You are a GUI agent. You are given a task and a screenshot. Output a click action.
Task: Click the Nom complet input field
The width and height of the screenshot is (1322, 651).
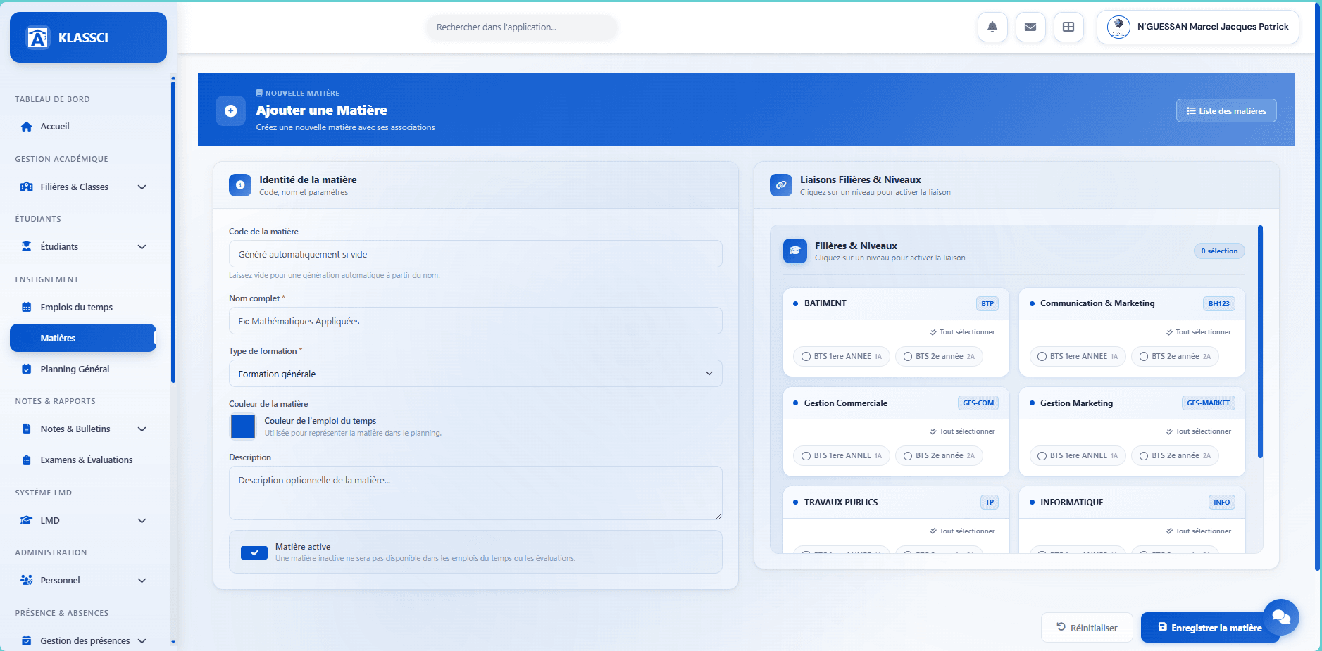tap(475, 321)
